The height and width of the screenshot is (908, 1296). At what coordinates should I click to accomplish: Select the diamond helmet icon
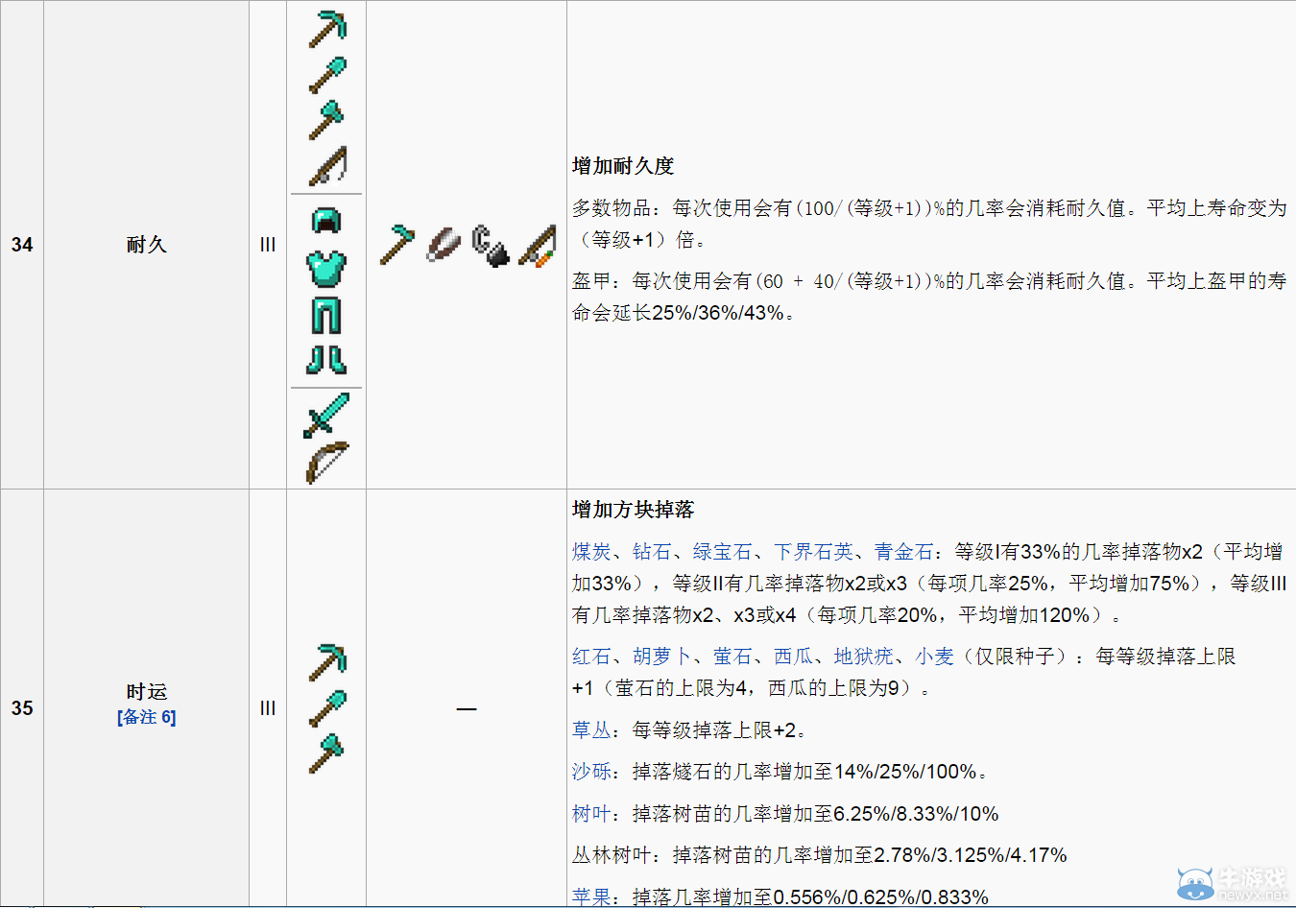pyautogui.click(x=326, y=219)
